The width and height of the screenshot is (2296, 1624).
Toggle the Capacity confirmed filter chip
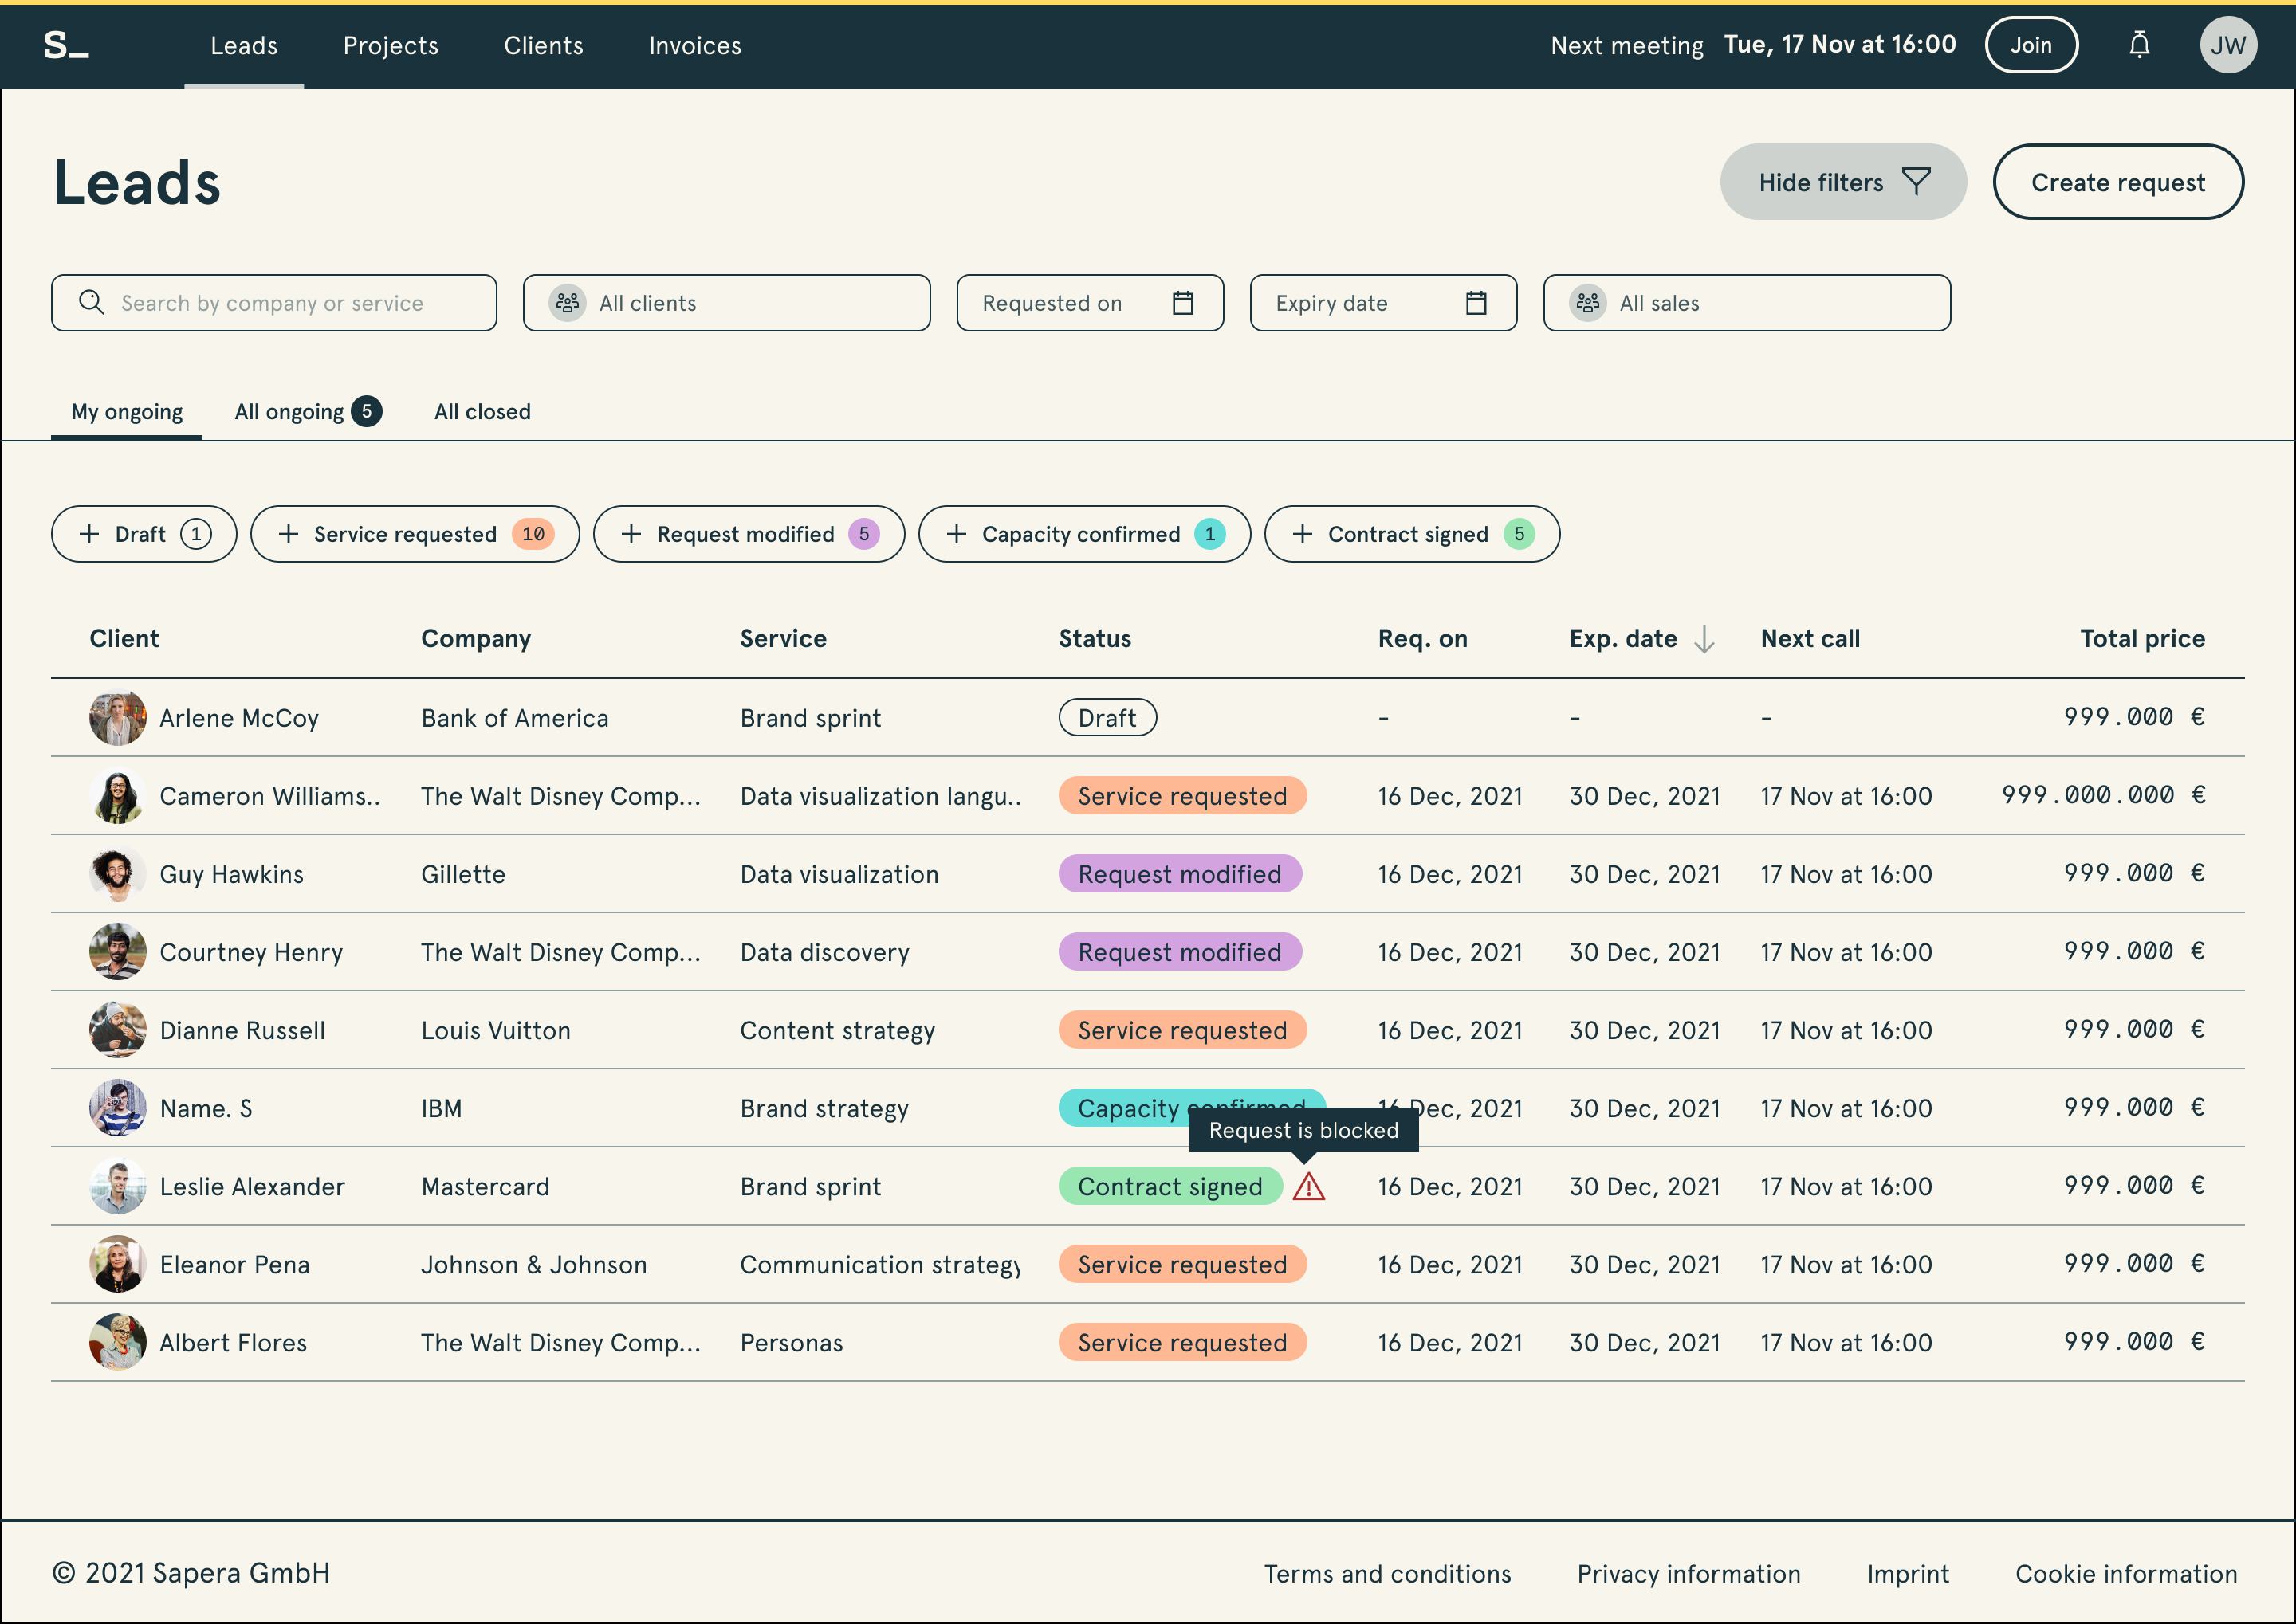[1083, 534]
